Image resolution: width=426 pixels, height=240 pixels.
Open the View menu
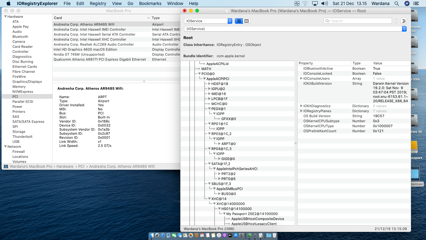(x=117, y=3)
